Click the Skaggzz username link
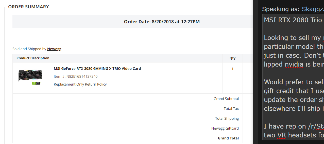324x144 pixels. (313, 9)
